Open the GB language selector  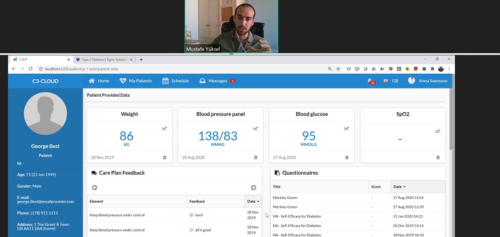(x=391, y=81)
